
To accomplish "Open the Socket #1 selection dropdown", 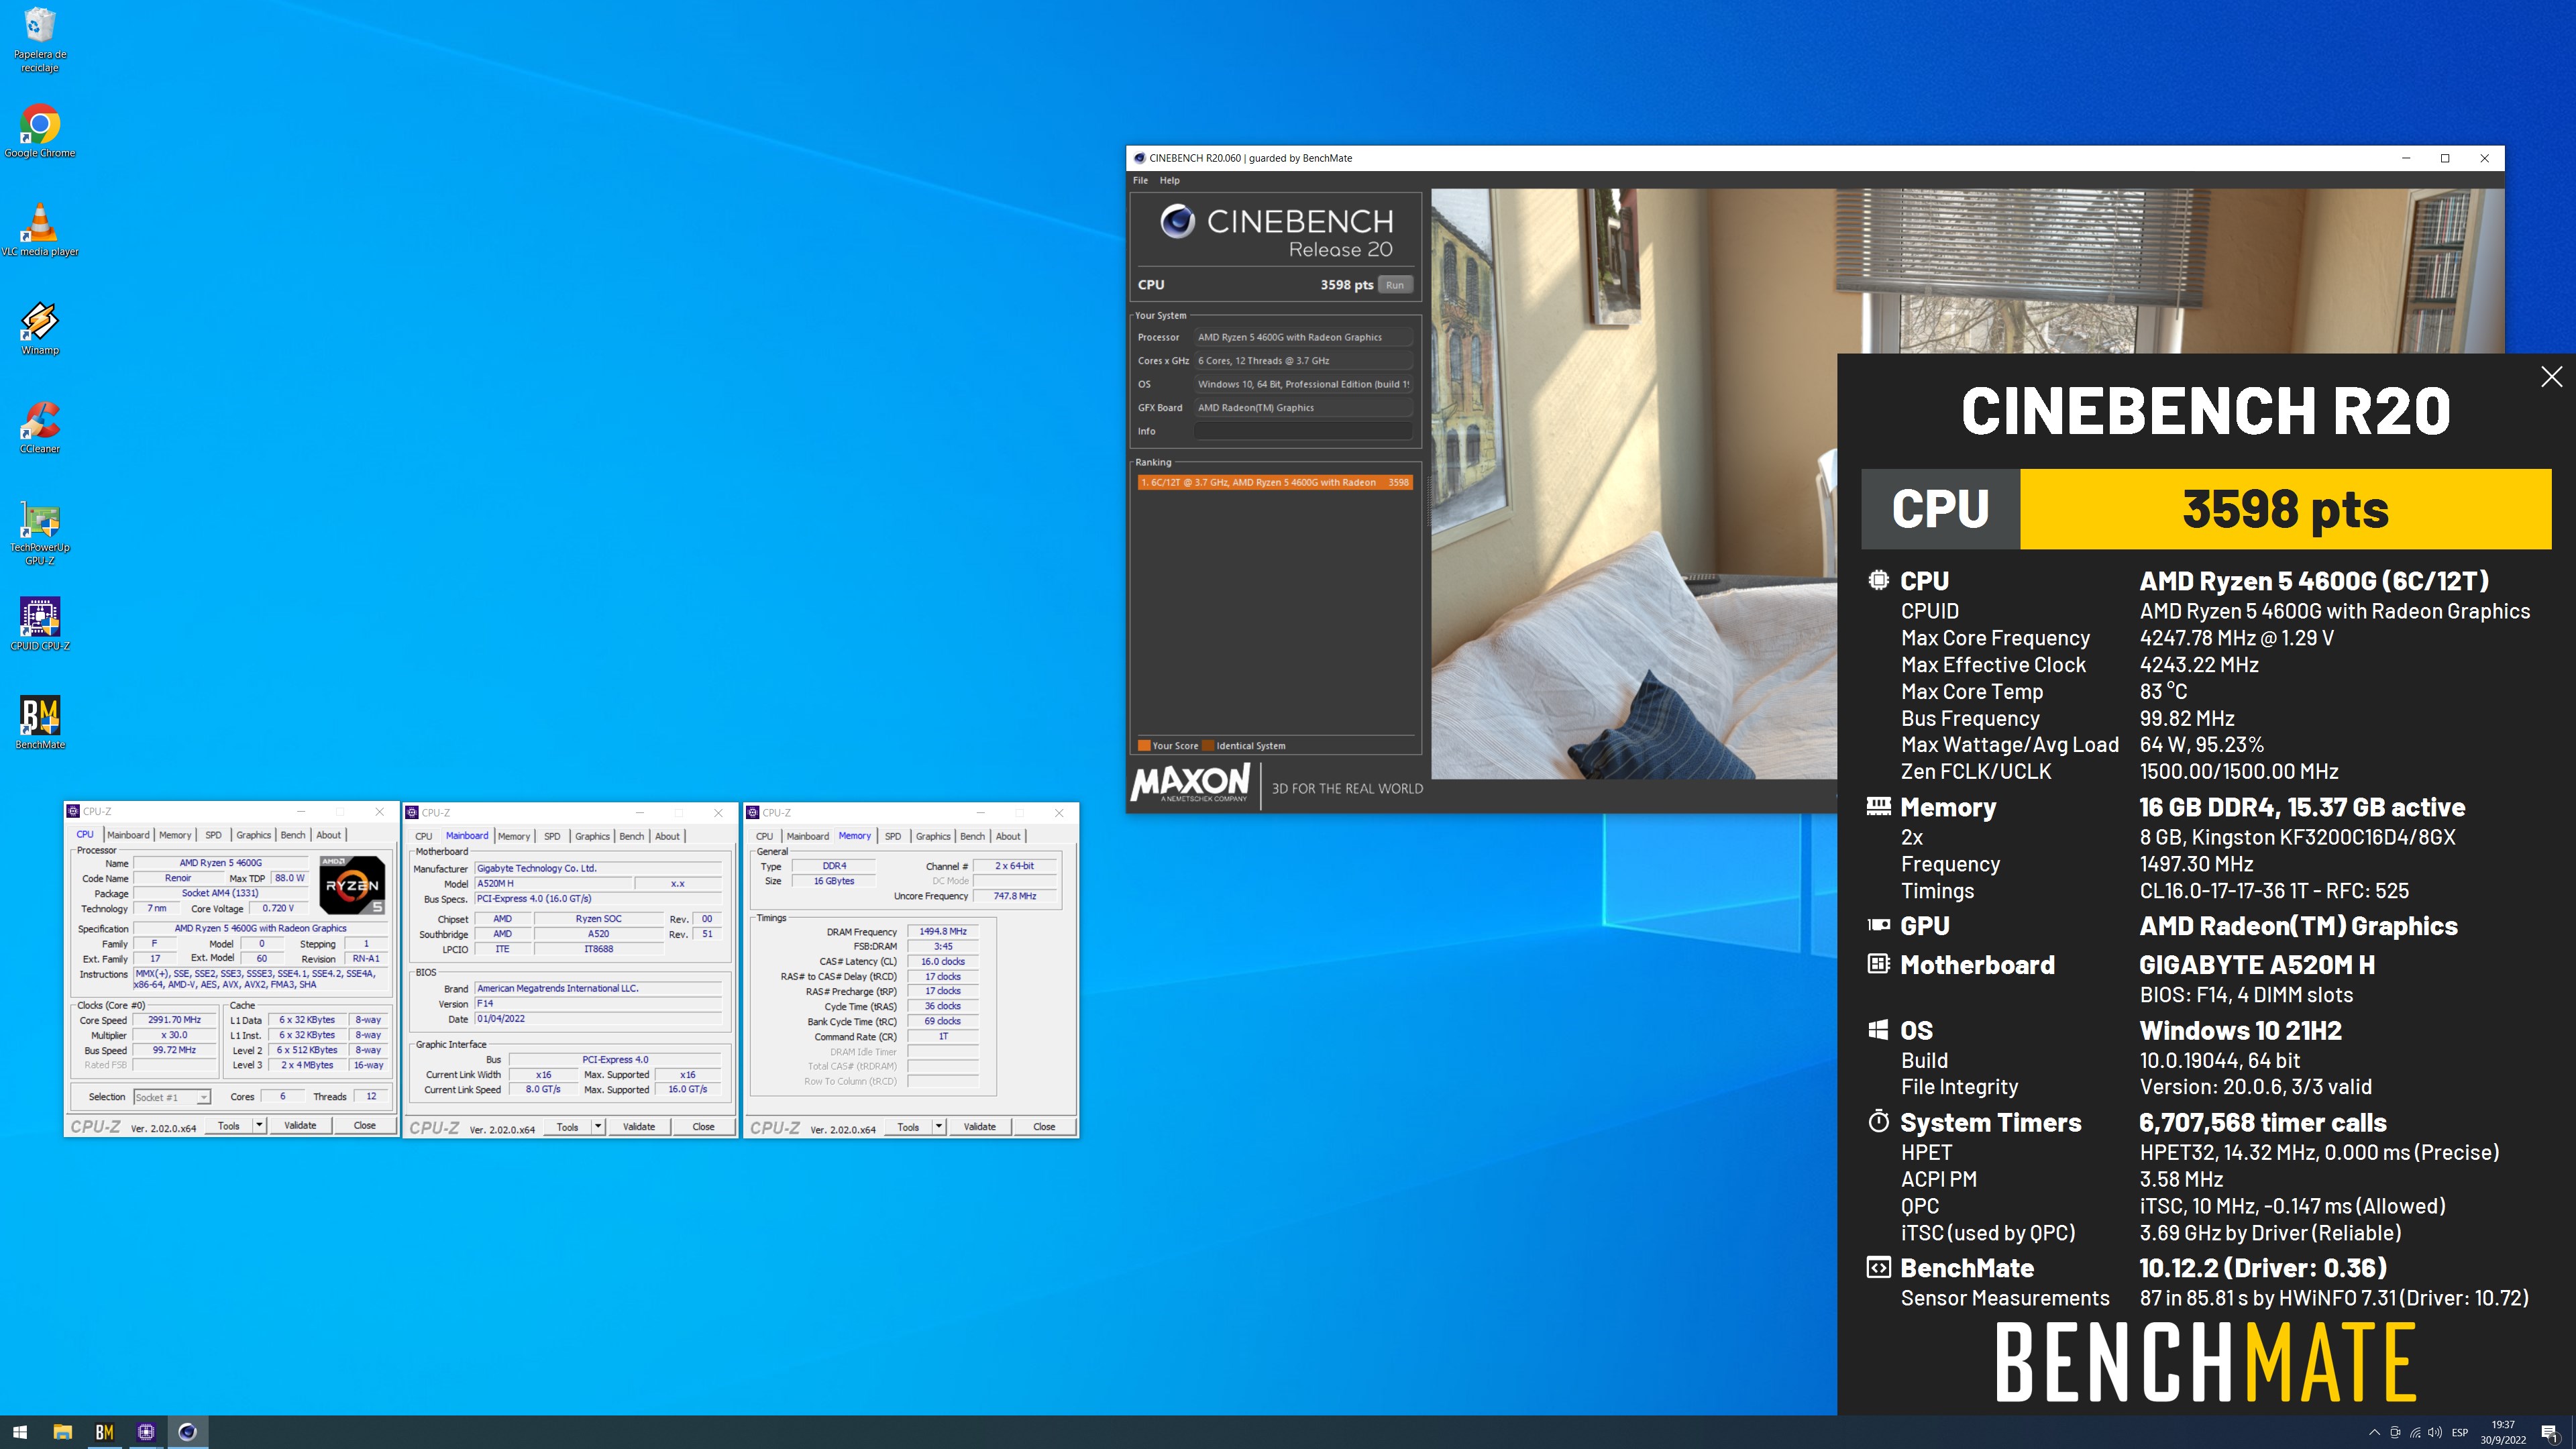I will tap(172, 1097).
